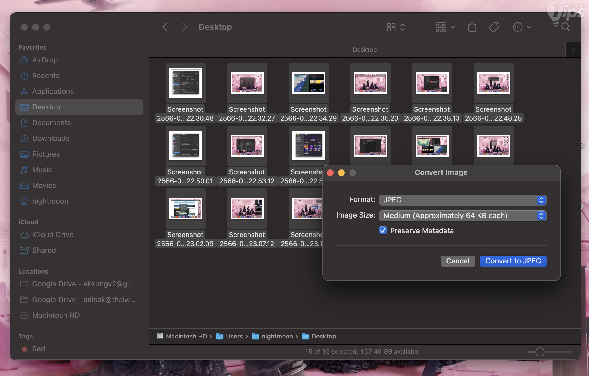Go back with the left arrow
589x376 pixels.
point(165,27)
